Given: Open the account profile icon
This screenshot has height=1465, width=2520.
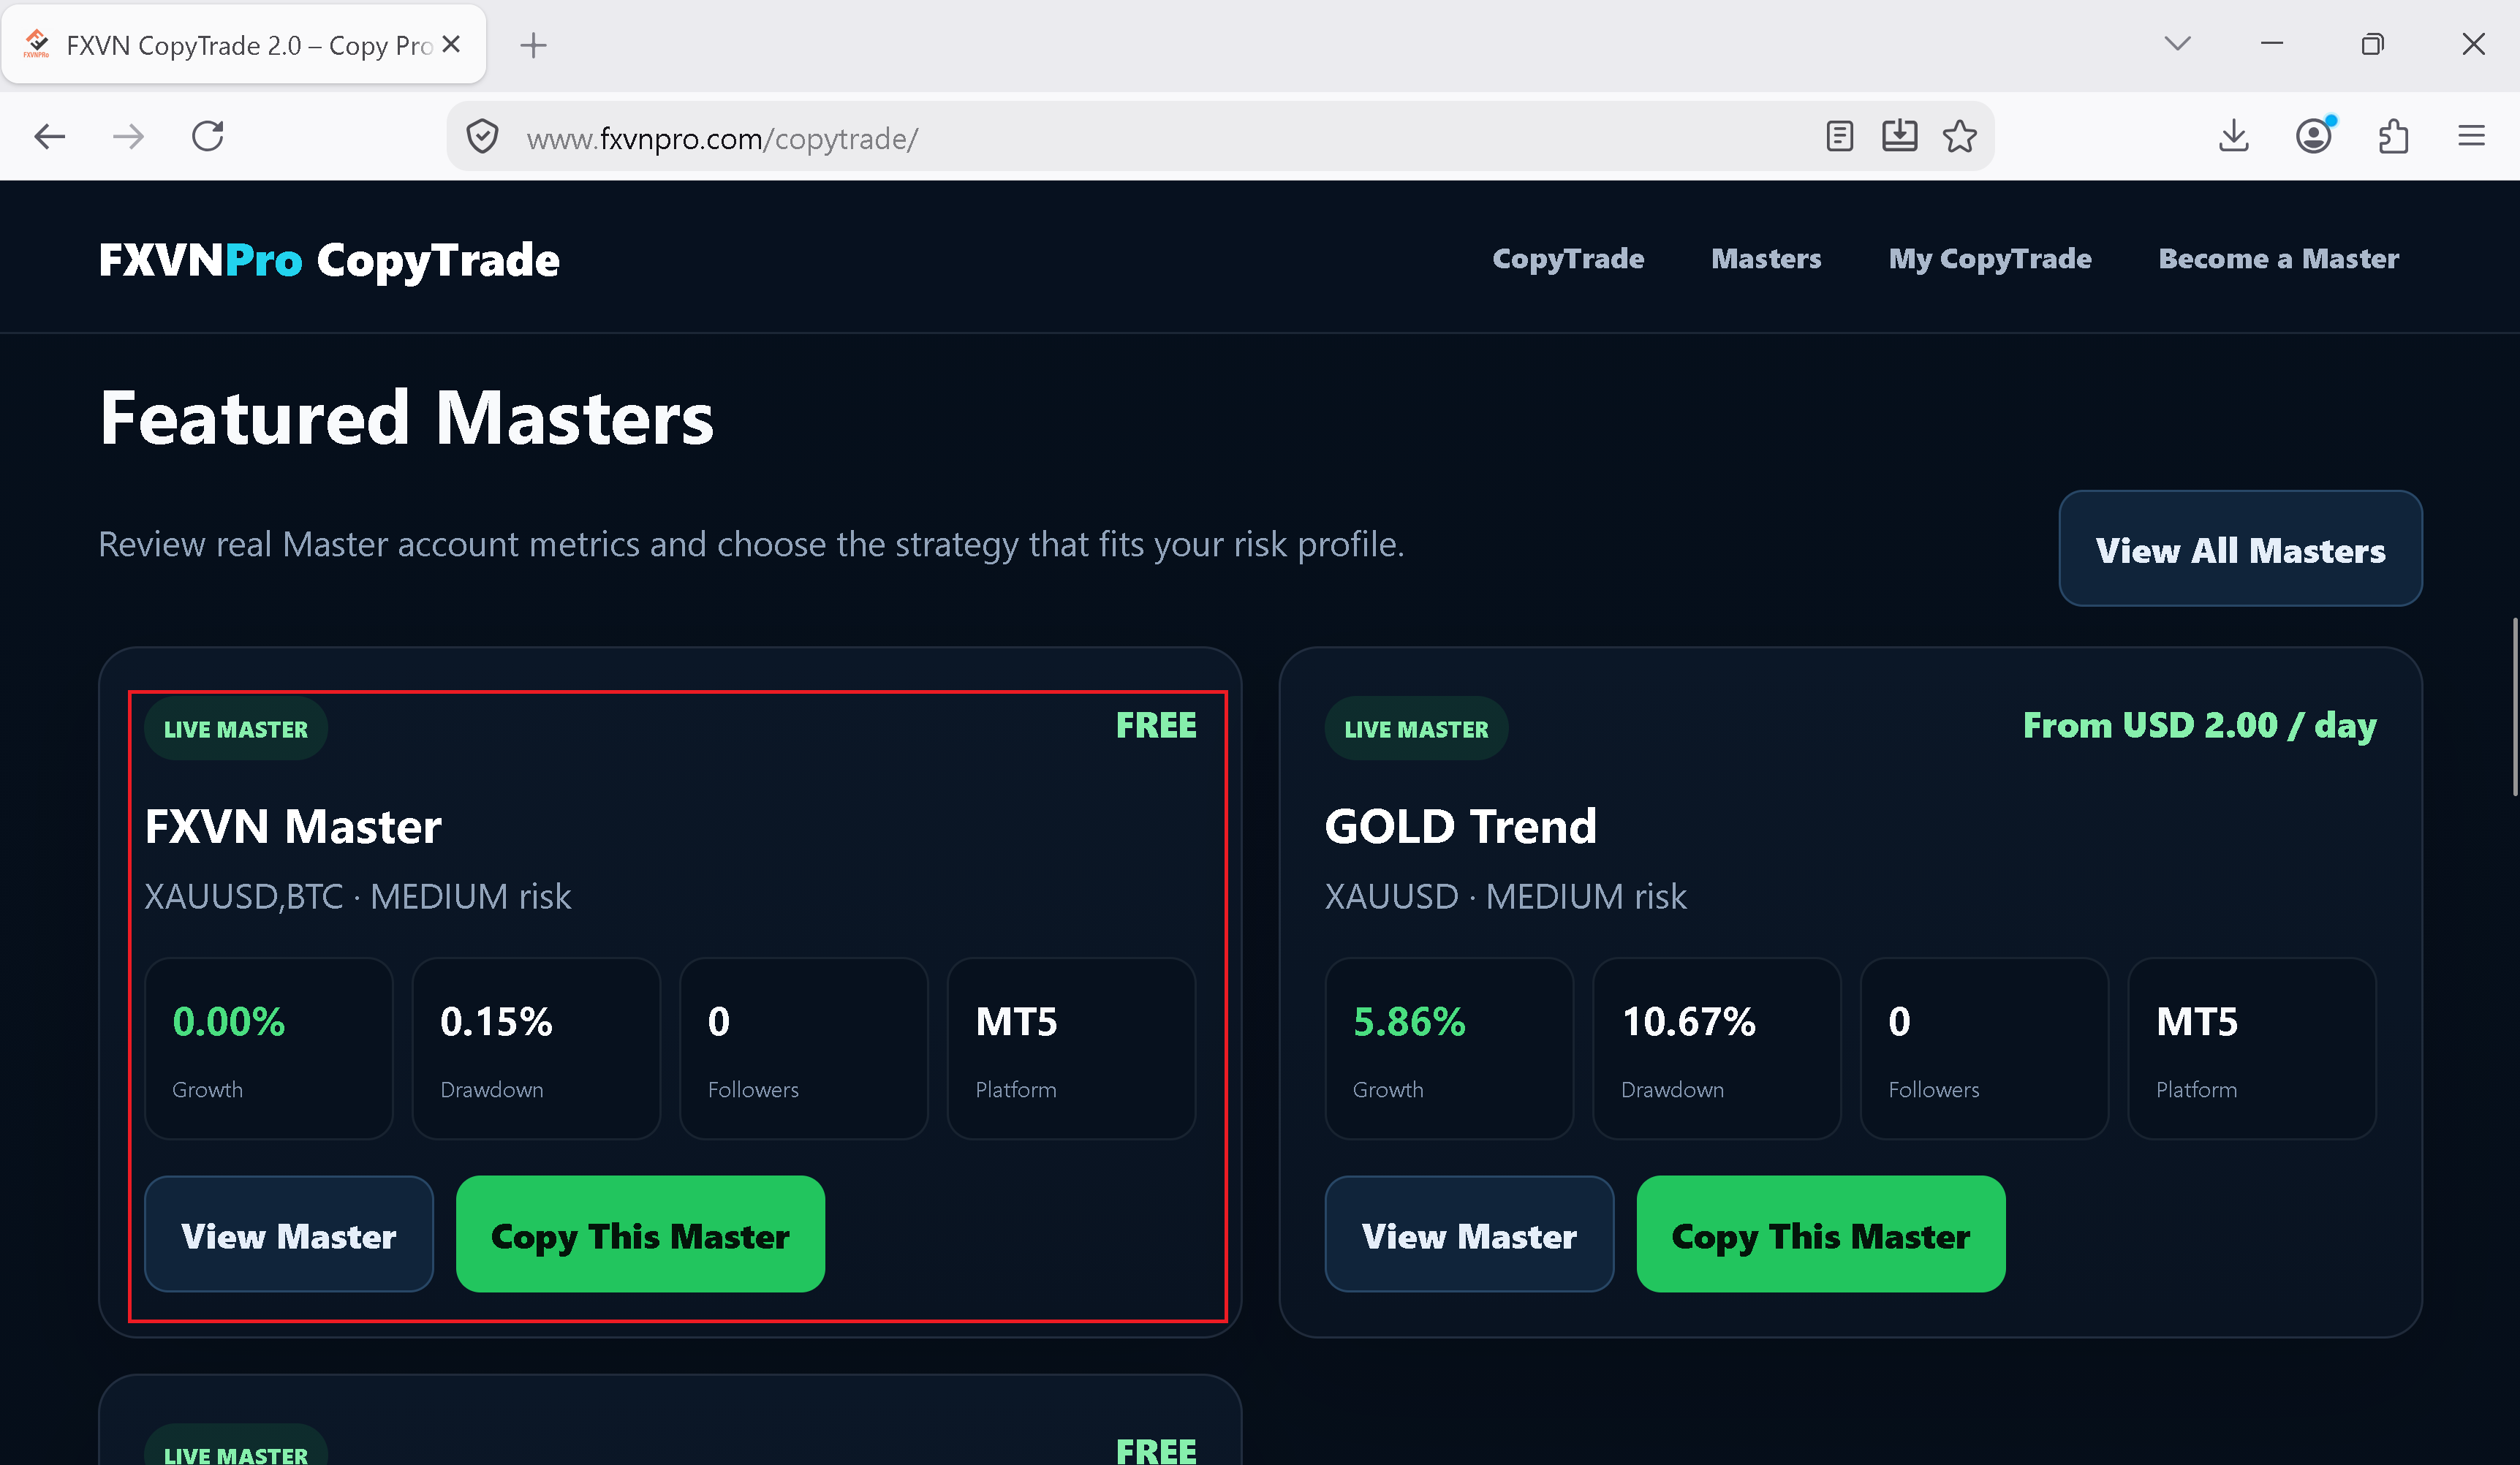Looking at the screenshot, I should click(2314, 136).
